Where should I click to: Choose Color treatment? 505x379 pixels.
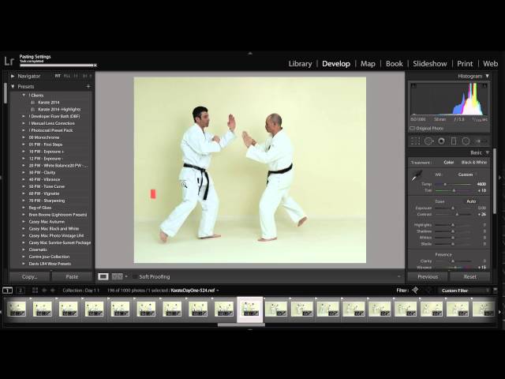pyautogui.click(x=449, y=163)
